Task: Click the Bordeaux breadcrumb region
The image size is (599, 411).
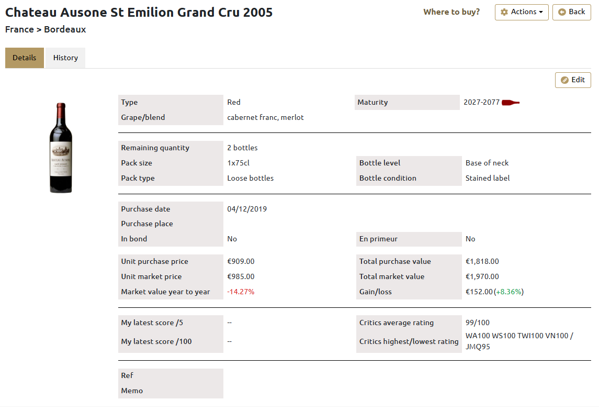Action: click(65, 29)
